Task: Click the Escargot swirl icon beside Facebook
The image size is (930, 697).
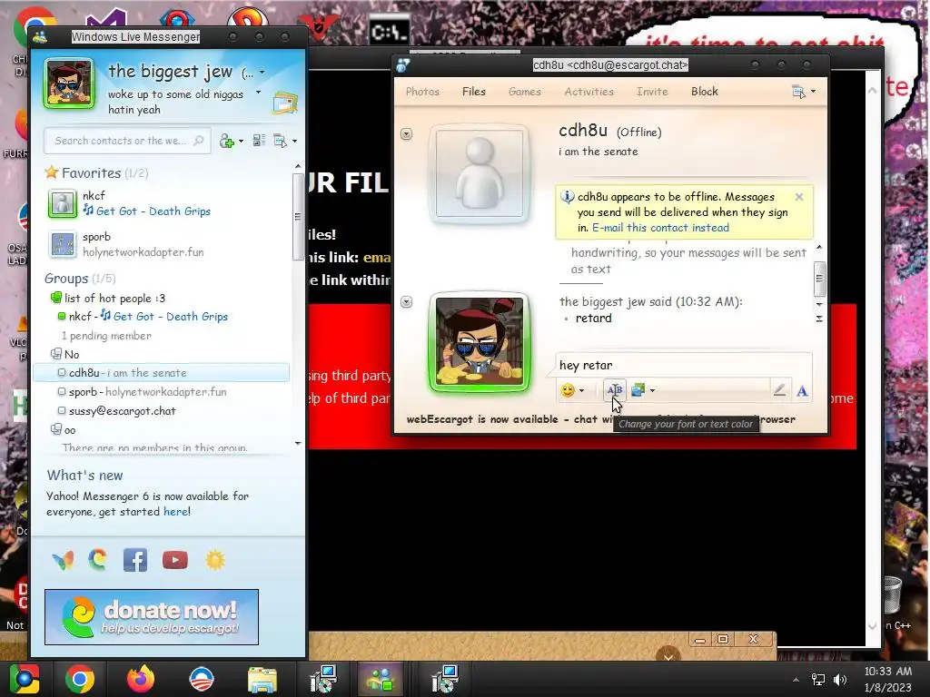Action: (x=98, y=559)
